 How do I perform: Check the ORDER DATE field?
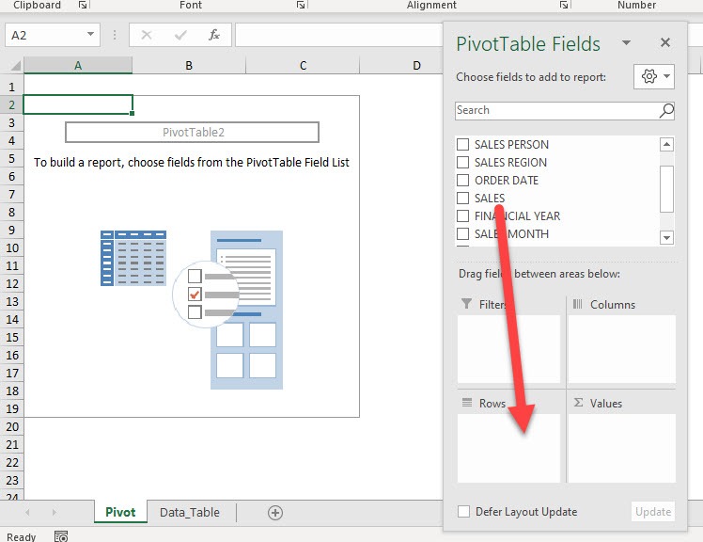coord(462,180)
